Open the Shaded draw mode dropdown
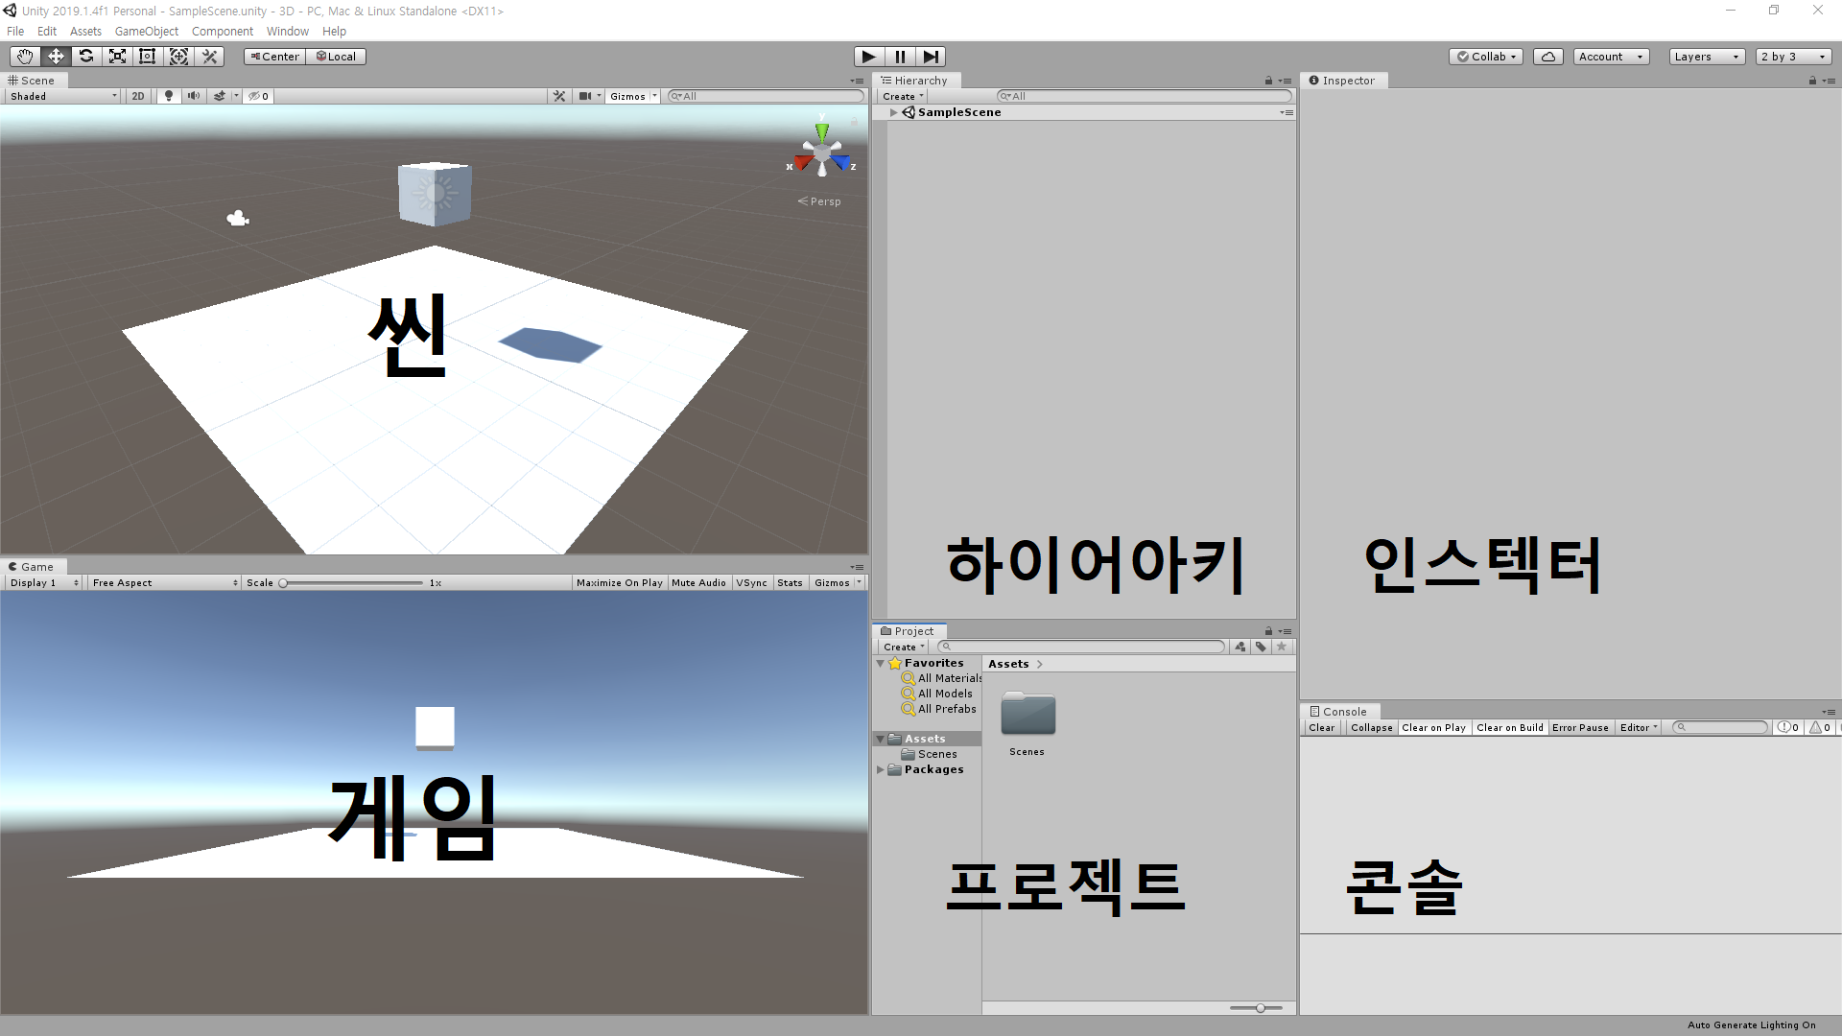This screenshot has width=1842, height=1036. coord(63,96)
